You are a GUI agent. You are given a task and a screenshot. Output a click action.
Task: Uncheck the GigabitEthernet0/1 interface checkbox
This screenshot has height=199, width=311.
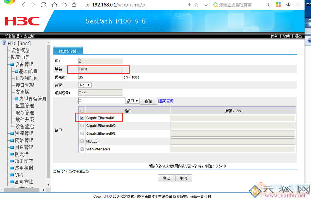click(x=82, y=118)
